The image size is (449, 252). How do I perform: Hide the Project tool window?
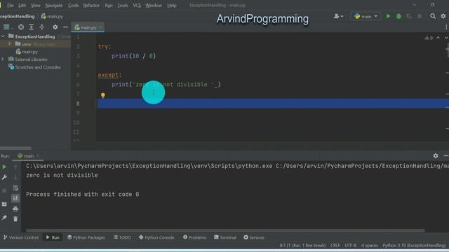click(65, 27)
